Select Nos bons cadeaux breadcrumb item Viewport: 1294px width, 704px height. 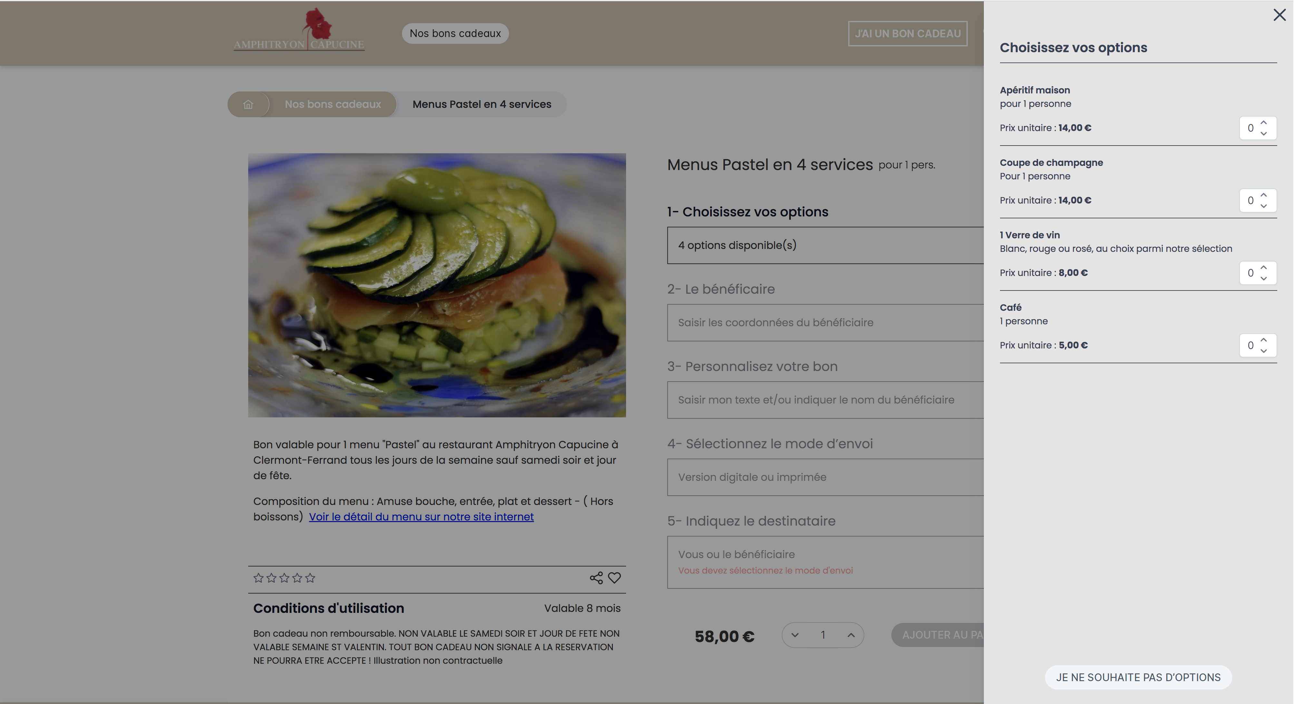[333, 104]
